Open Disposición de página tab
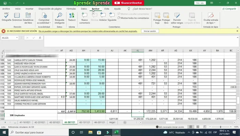Screen dimensions: 240x136 pos(50,9)
